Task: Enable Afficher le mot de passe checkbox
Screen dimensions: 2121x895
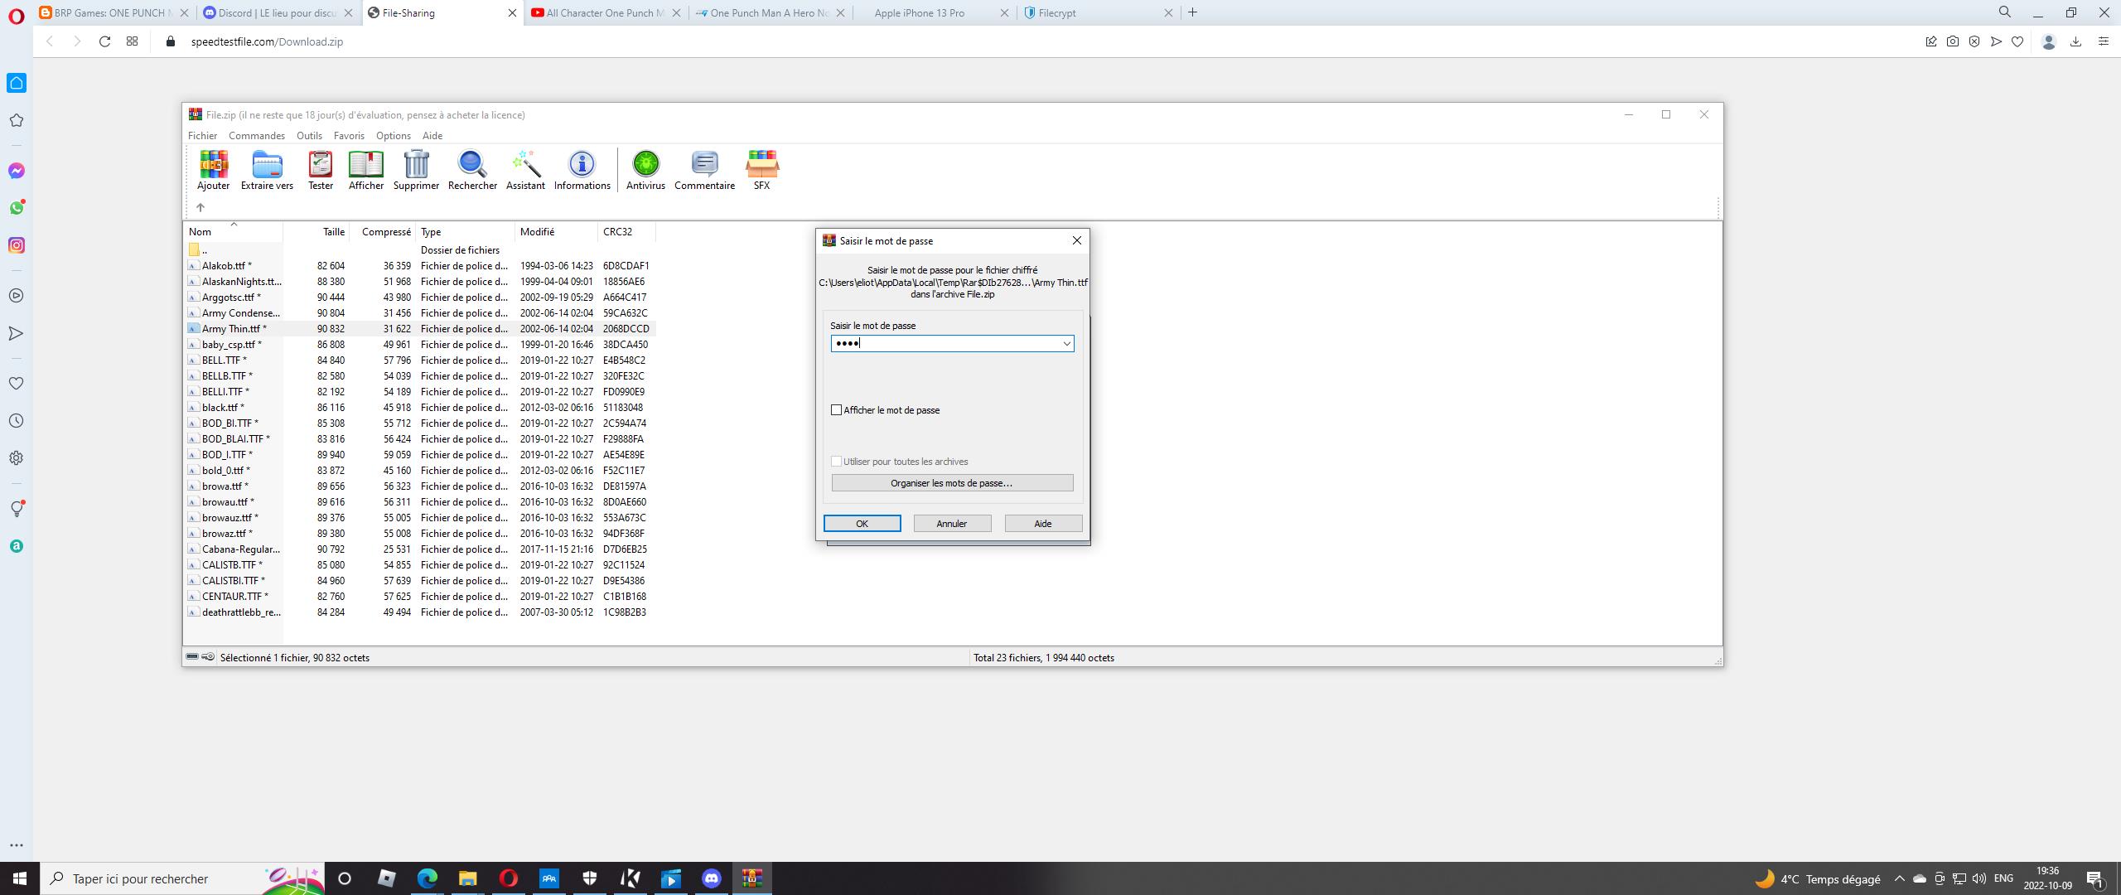Action: pyautogui.click(x=837, y=410)
